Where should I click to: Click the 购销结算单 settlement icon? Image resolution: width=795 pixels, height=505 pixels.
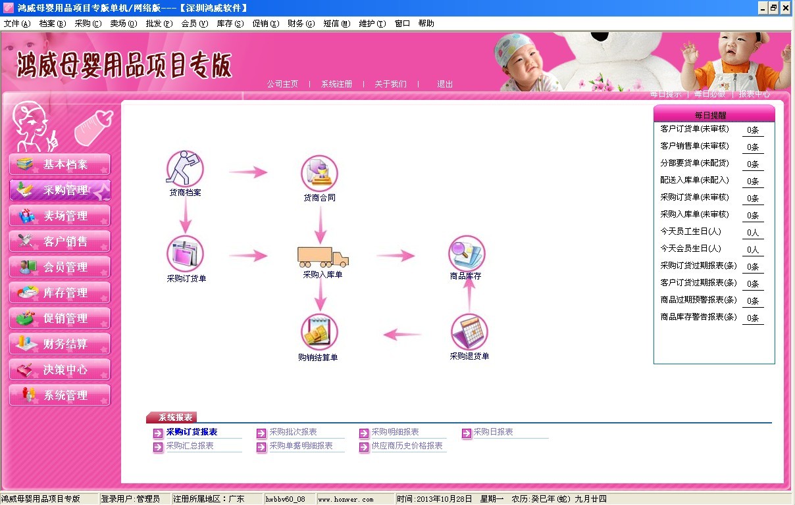click(x=319, y=333)
